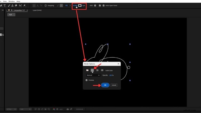201x113 pixels.
Task: Switch to the Layer (none) tab
Action: 37,10
